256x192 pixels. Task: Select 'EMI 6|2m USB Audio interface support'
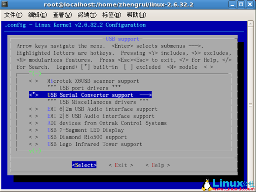tap(103, 109)
